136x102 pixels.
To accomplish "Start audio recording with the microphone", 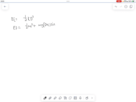I will click(80, 98).
